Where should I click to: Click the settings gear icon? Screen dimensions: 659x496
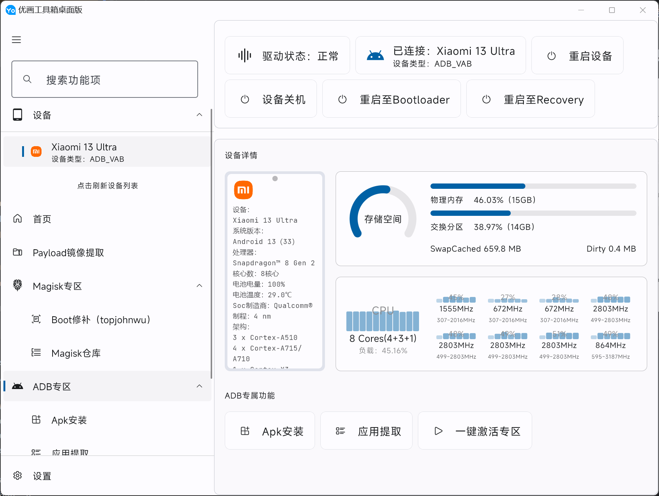[18, 475]
